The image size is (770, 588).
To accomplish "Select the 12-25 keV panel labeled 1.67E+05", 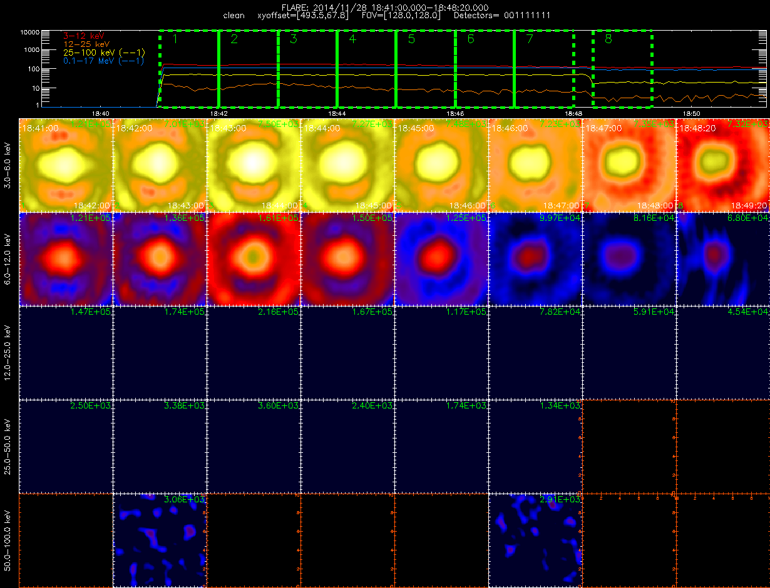I will (348, 353).
